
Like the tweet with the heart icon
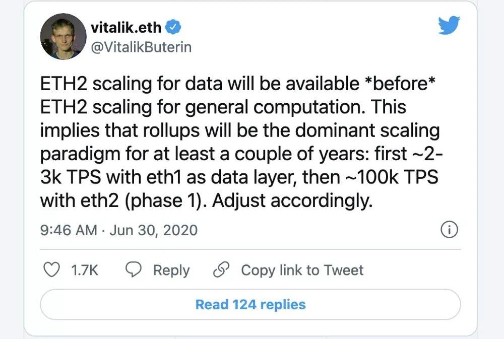pyautogui.click(x=52, y=270)
